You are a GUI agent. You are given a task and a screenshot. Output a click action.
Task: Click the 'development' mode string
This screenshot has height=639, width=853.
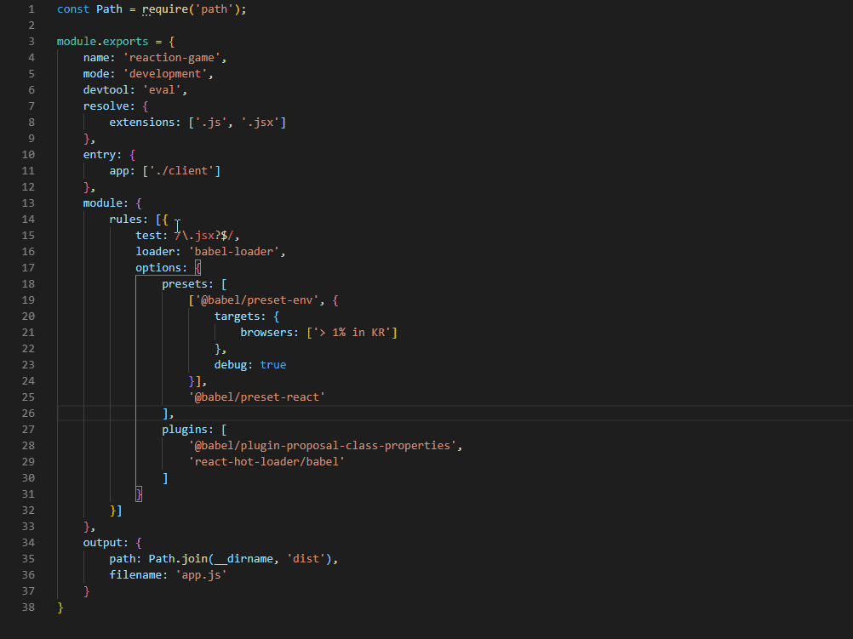coord(165,74)
